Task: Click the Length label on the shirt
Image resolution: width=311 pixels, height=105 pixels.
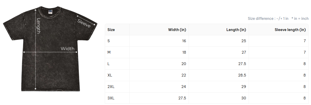Action: (39, 26)
